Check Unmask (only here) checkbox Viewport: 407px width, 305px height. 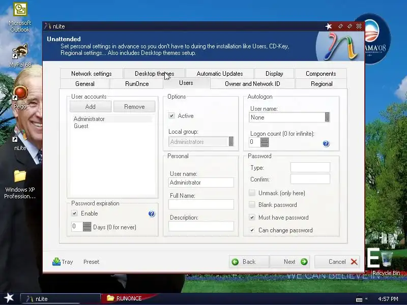pyautogui.click(x=252, y=193)
